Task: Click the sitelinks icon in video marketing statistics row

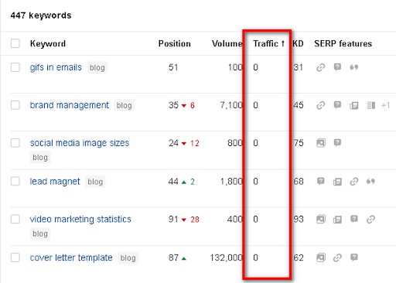Action: [x=370, y=220]
